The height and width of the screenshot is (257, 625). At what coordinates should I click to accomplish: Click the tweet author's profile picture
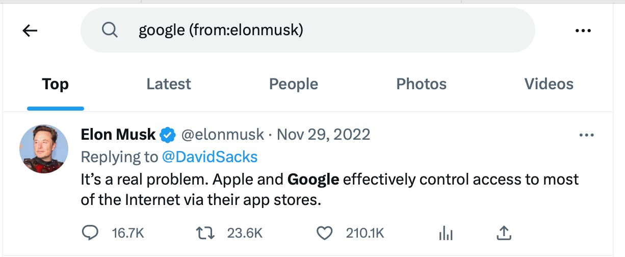[44, 149]
